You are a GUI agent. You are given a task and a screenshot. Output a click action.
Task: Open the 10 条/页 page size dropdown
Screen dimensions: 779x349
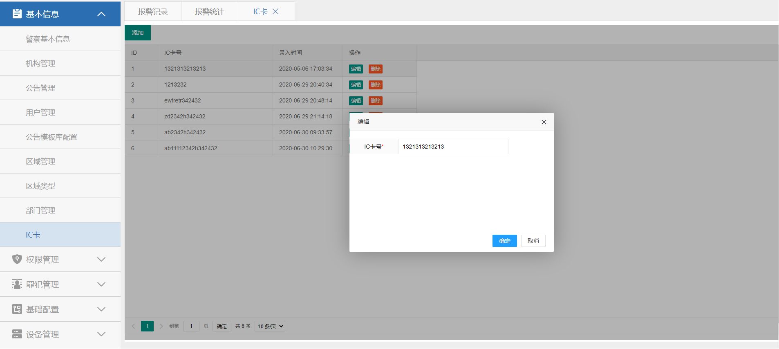coord(270,326)
